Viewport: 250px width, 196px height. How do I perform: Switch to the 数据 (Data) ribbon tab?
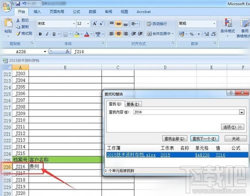click(x=92, y=12)
